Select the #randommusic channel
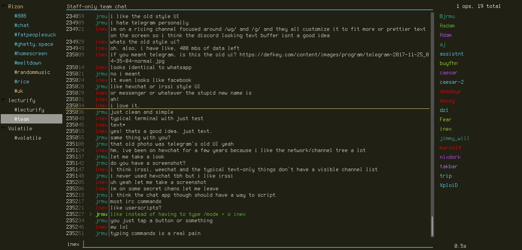The height and width of the screenshot is (250, 522). pyautogui.click(x=32, y=72)
